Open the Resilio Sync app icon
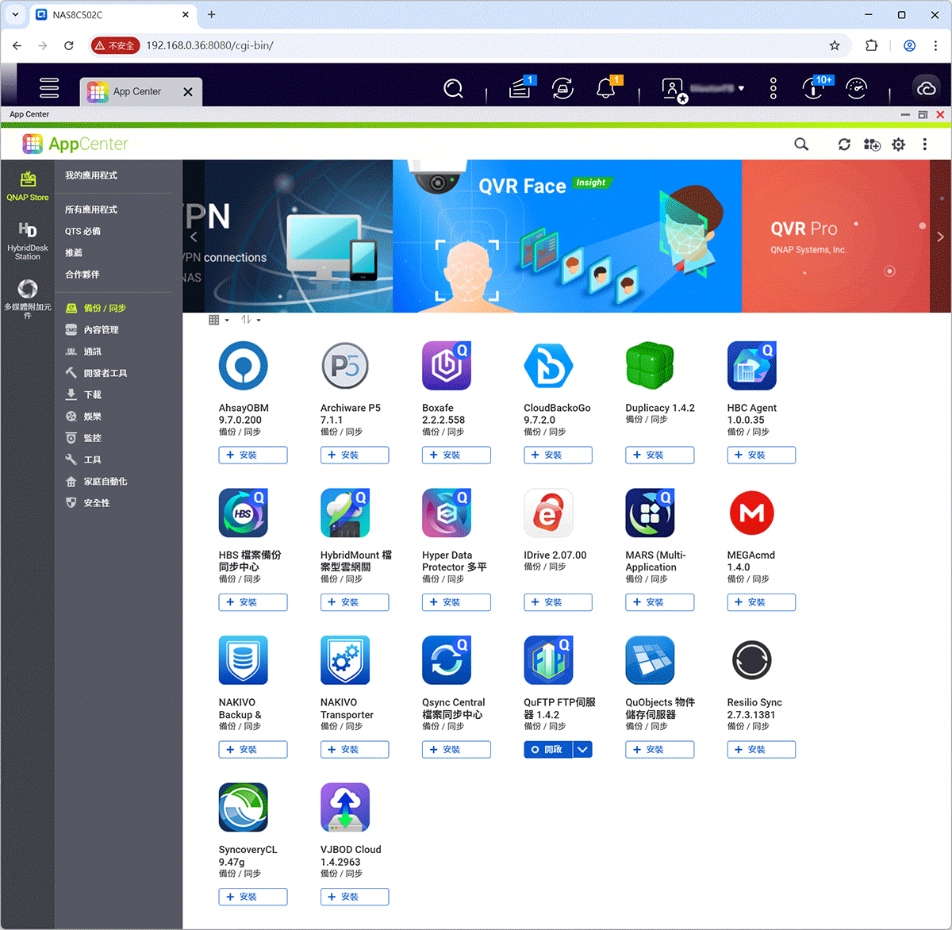Image resolution: width=952 pixels, height=930 pixels. tap(752, 660)
